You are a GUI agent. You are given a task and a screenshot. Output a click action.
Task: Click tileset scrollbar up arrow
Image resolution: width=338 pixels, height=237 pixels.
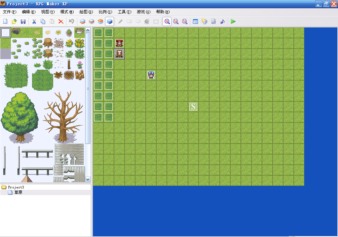point(88,30)
